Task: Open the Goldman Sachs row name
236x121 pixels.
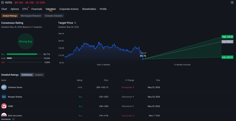Action: (x=15, y=87)
